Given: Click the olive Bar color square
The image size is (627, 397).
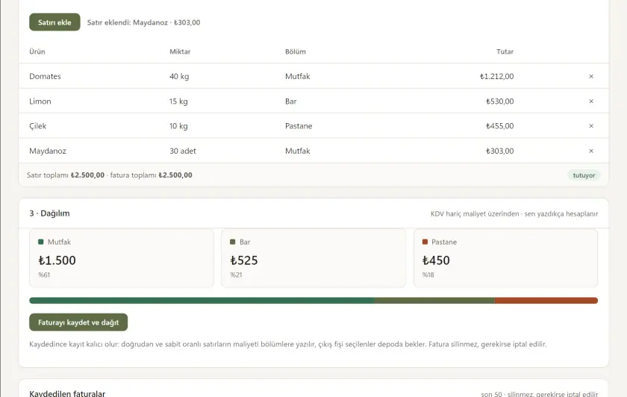Looking at the screenshot, I should pos(233,242).
